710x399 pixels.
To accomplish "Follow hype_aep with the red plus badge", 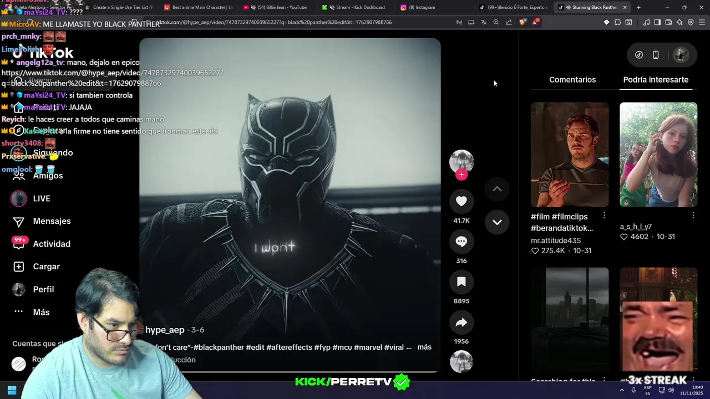I will 461,175.
